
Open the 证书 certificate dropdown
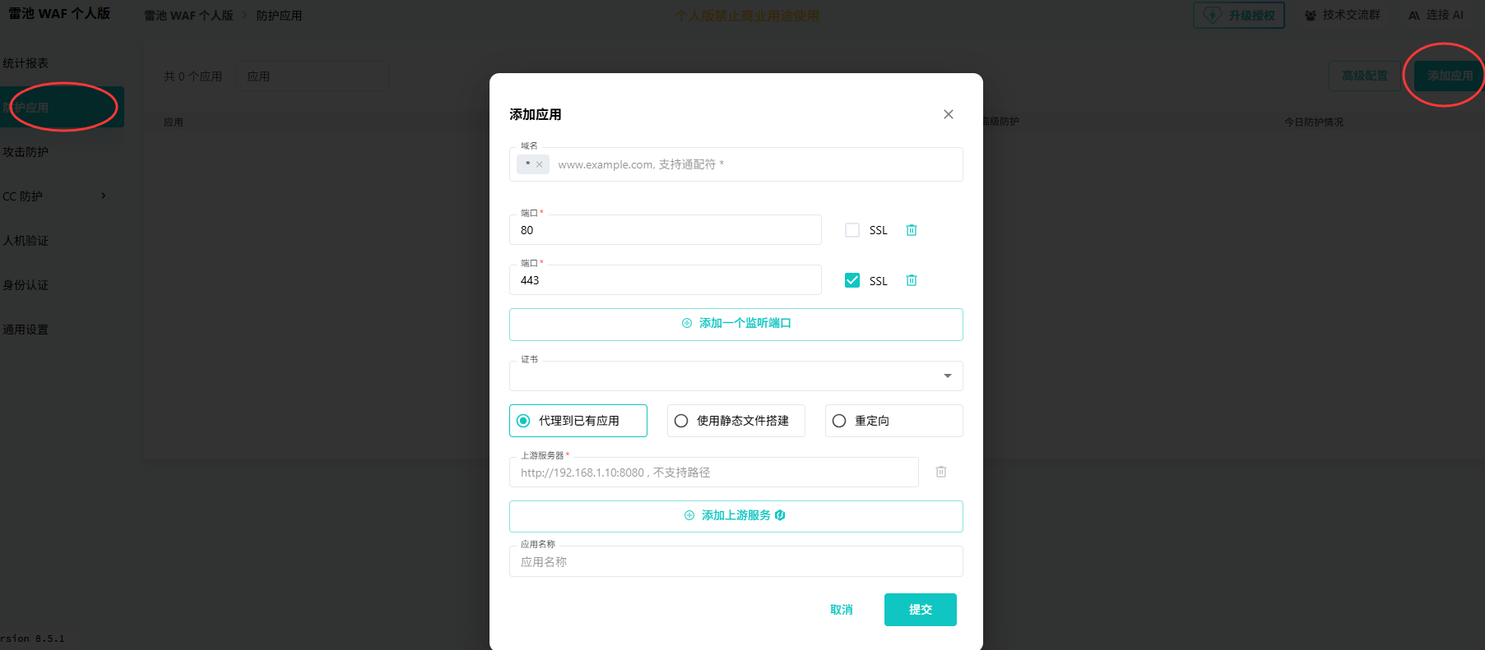point(736,376)
